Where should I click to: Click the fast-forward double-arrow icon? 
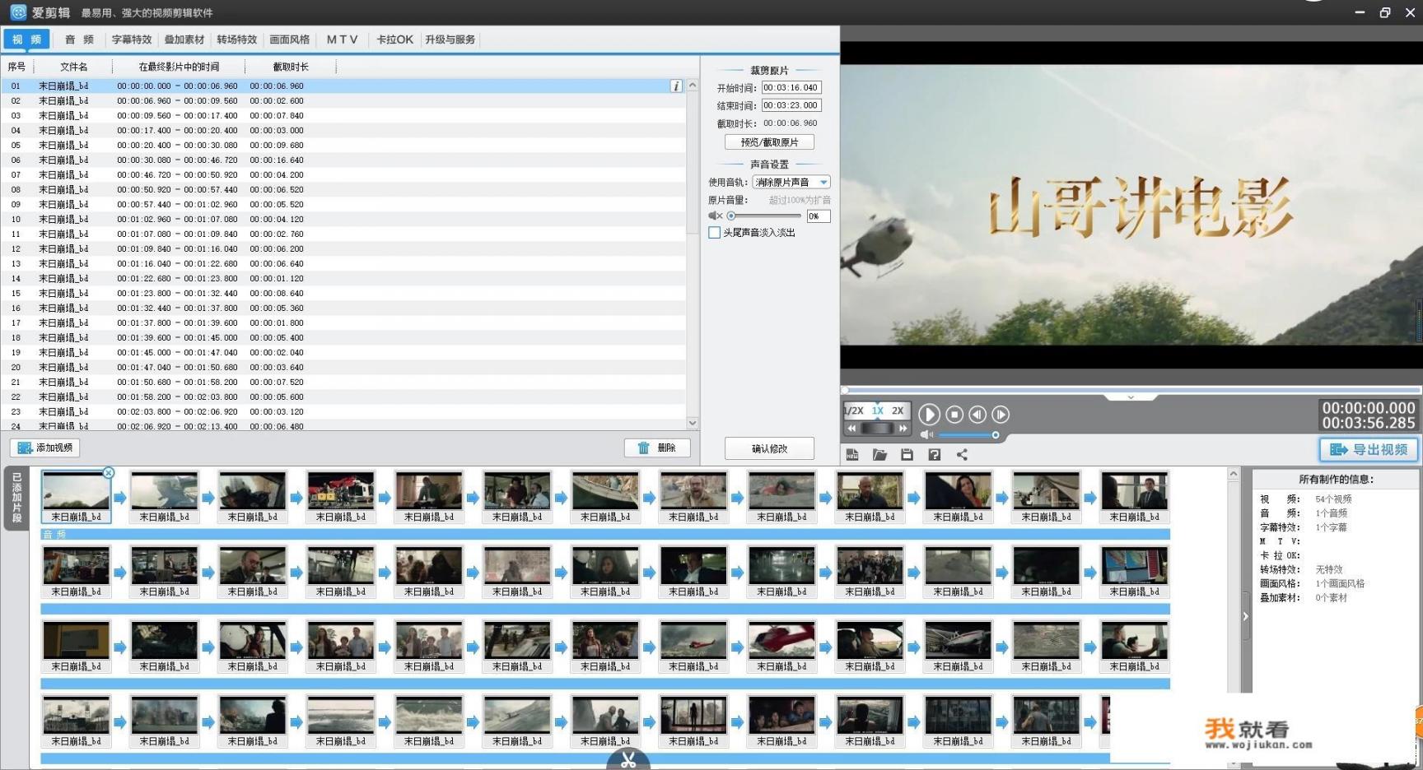tap(903, 429)
